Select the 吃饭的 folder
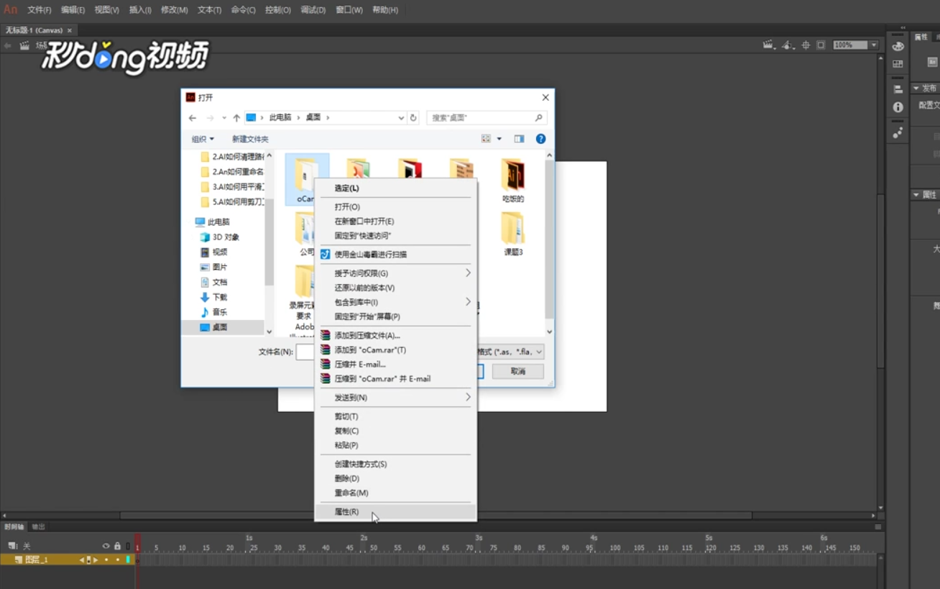940x589 pixels. pos(513,181)
